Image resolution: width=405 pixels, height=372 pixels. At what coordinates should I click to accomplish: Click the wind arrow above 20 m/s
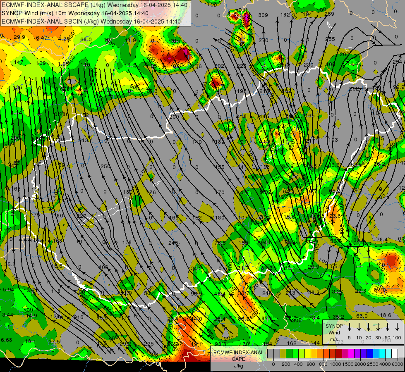[369, 327]
